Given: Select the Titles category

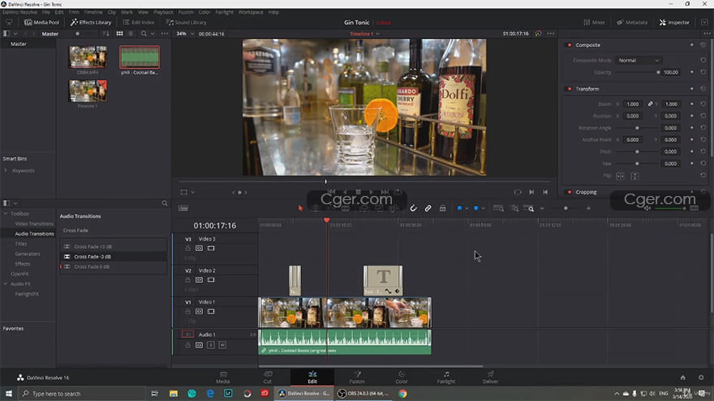Looking at the screenshot, I should [x=21, y=244].
